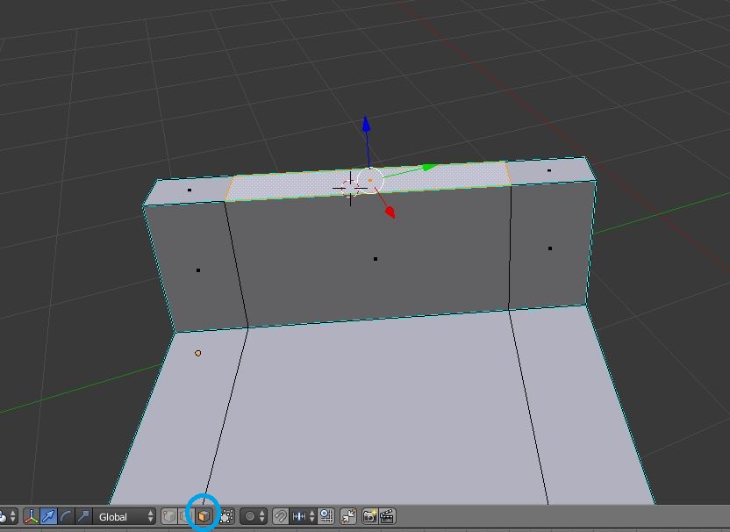Render OpenGL image of viewport
This screenshot has width=730, height=532.
(x=369, y=516)
